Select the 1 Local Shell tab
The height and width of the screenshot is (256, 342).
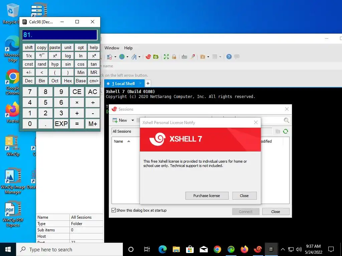123,84
